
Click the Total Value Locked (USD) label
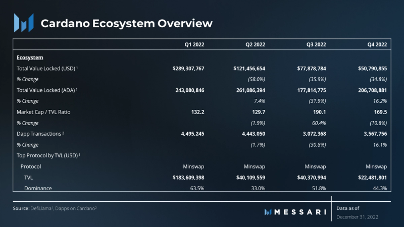tap(47, 69)
